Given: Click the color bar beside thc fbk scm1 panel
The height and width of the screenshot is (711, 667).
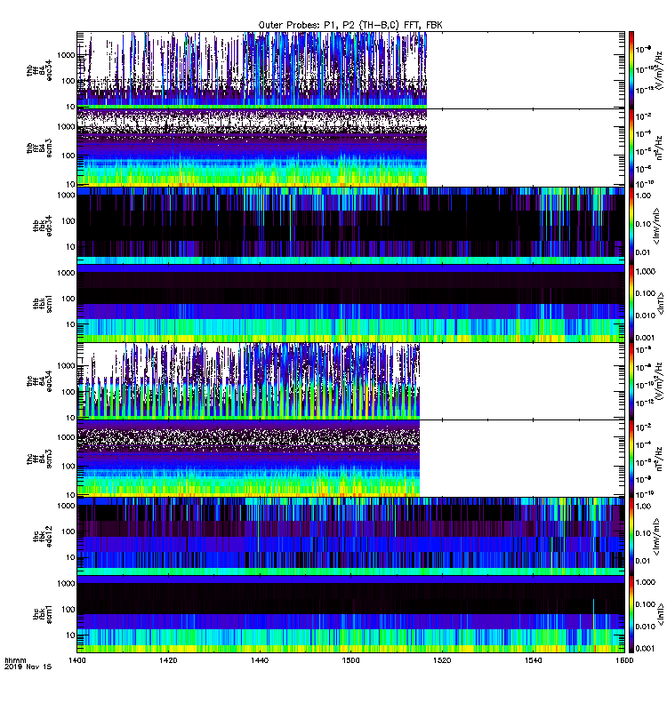Looking at the screenshot, I should (x=631, y=614).
